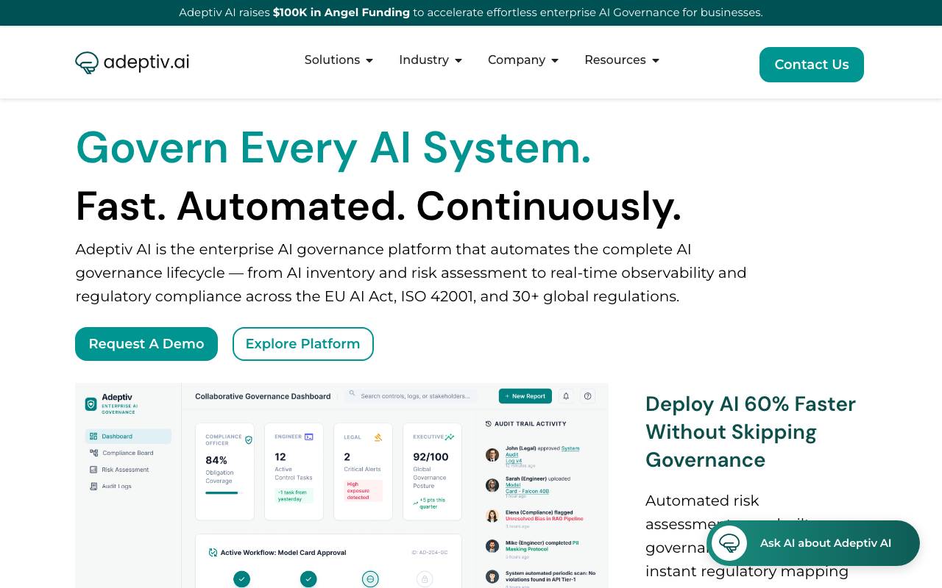This screenshot has width=942, height=588.
Task: Click John (Legal) avatar
Action: [x=492, y=455]
